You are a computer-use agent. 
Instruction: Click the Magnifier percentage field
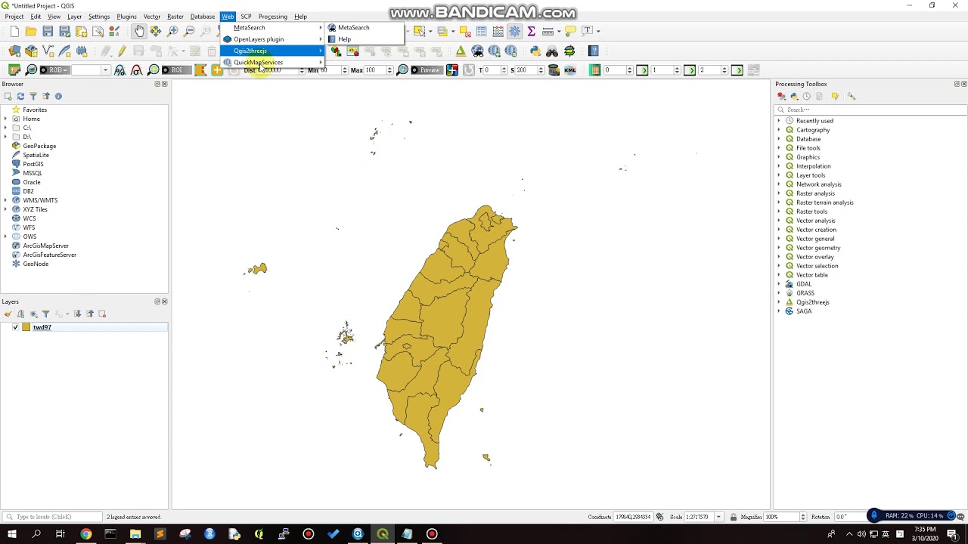785,517
